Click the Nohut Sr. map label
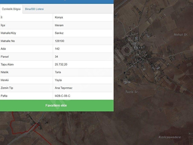193x145 pixels. point(181,35)
